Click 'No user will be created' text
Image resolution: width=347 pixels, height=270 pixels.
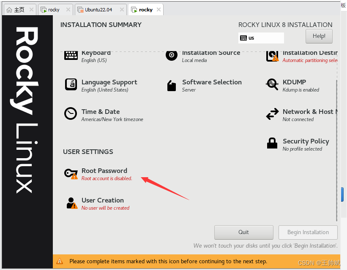(x=105, y=208)
